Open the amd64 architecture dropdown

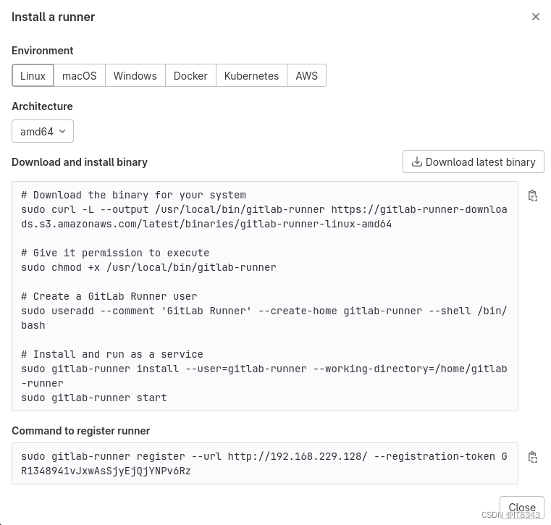pos(43,131)
